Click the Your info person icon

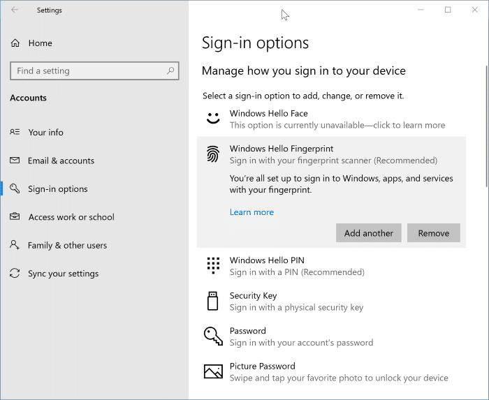point(15,132)
